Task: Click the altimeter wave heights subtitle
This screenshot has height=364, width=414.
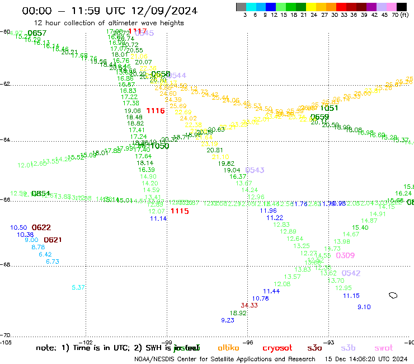Action: (109, 24)
